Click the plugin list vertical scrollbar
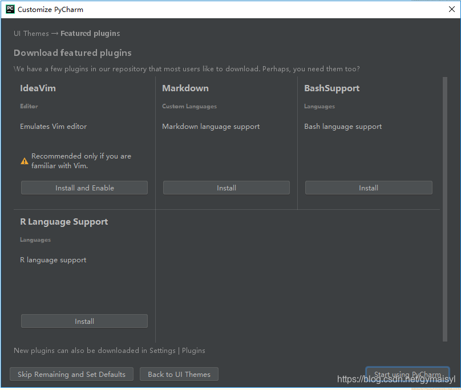This screenshot has height=390, width=461. (445, 209)
